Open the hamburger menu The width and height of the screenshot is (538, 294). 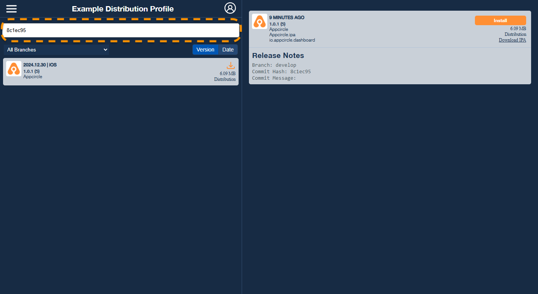[x=11, y=9]
